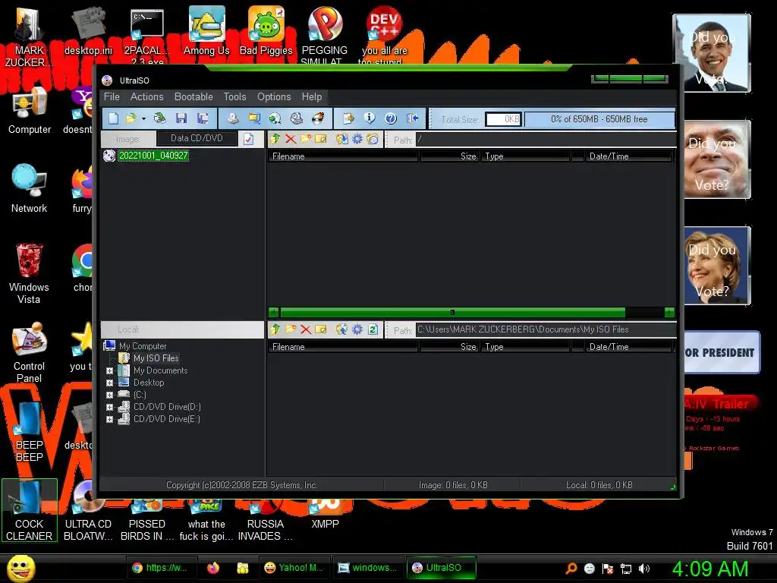Click the Save floppy disk icon
The height and width of the screenshot is (583, 777).
click(x=181, y=118)
